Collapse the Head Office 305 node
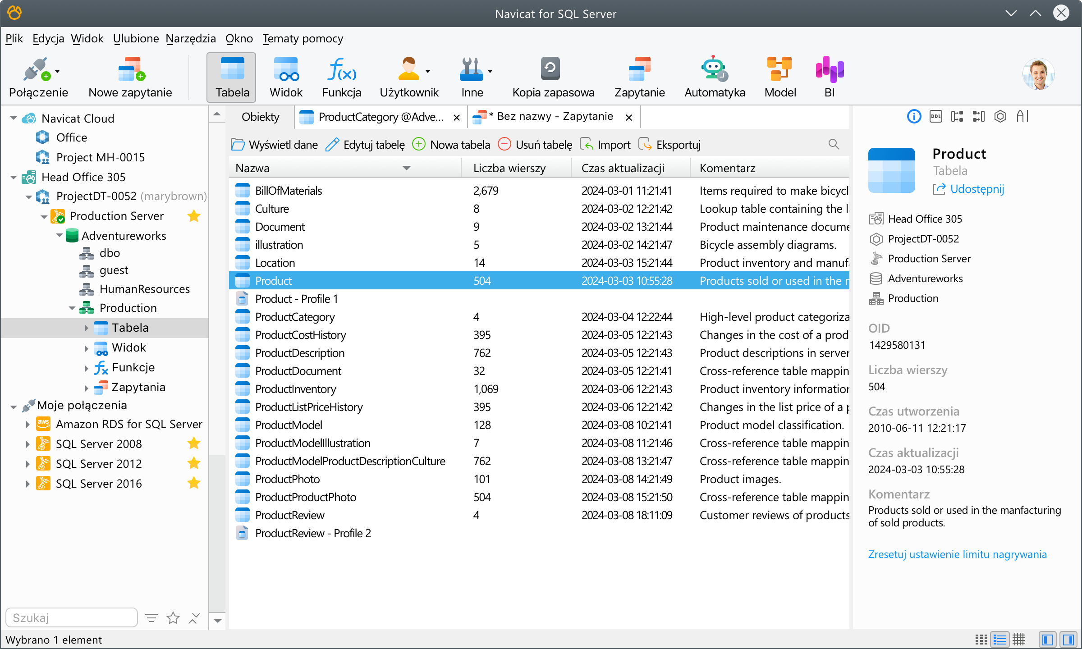1082x649 pixels. (x=14, y=177)
